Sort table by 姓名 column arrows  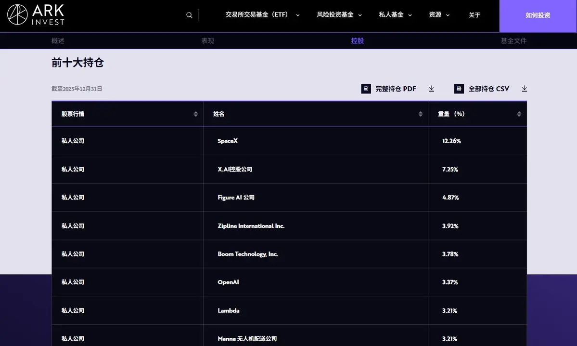420,114
